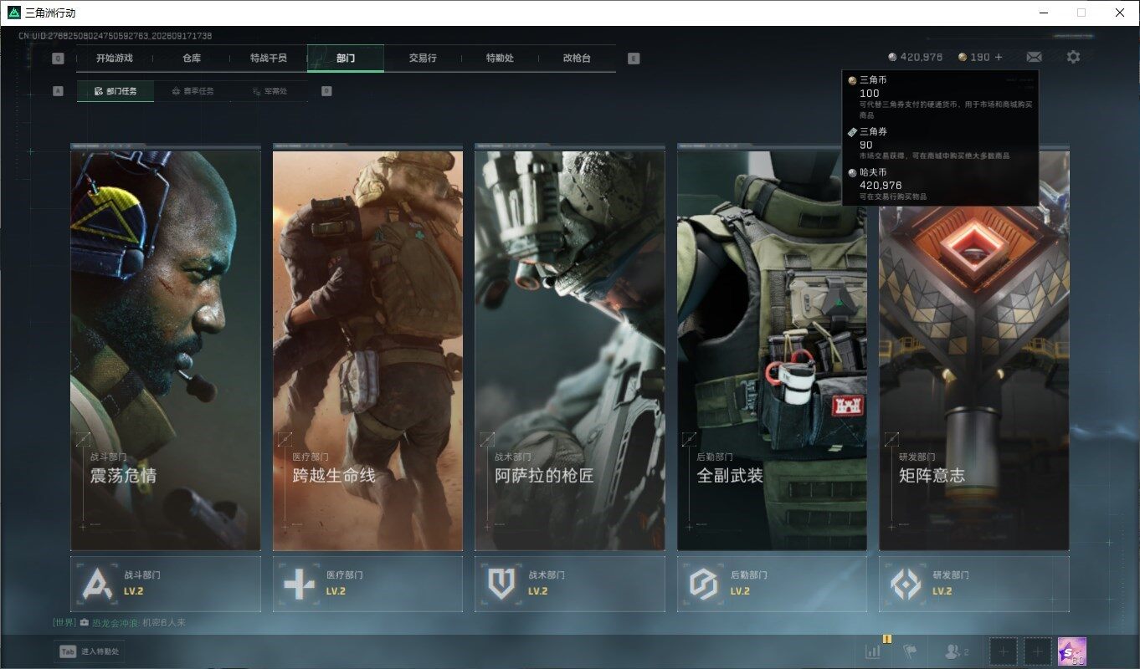Click the 机密8人来 world chat message

(x=164, y=623)
